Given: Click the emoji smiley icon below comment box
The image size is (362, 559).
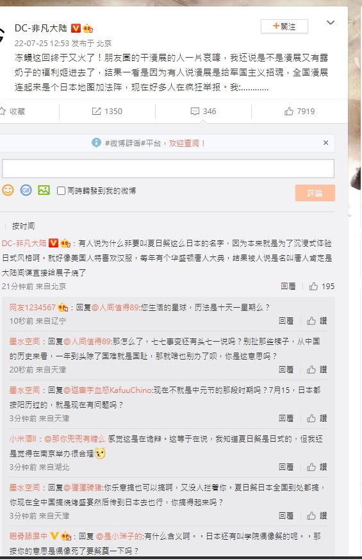Looking at the screenshot, I should pyautogui.click(x=8, y=190).
